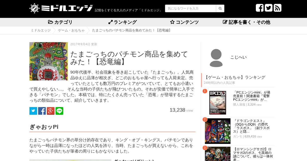This screenshot has width=307, height=161.
Task: Focus the 気になるワードを入力 search field
Action: pyautogui.click(x=191, y=8)
